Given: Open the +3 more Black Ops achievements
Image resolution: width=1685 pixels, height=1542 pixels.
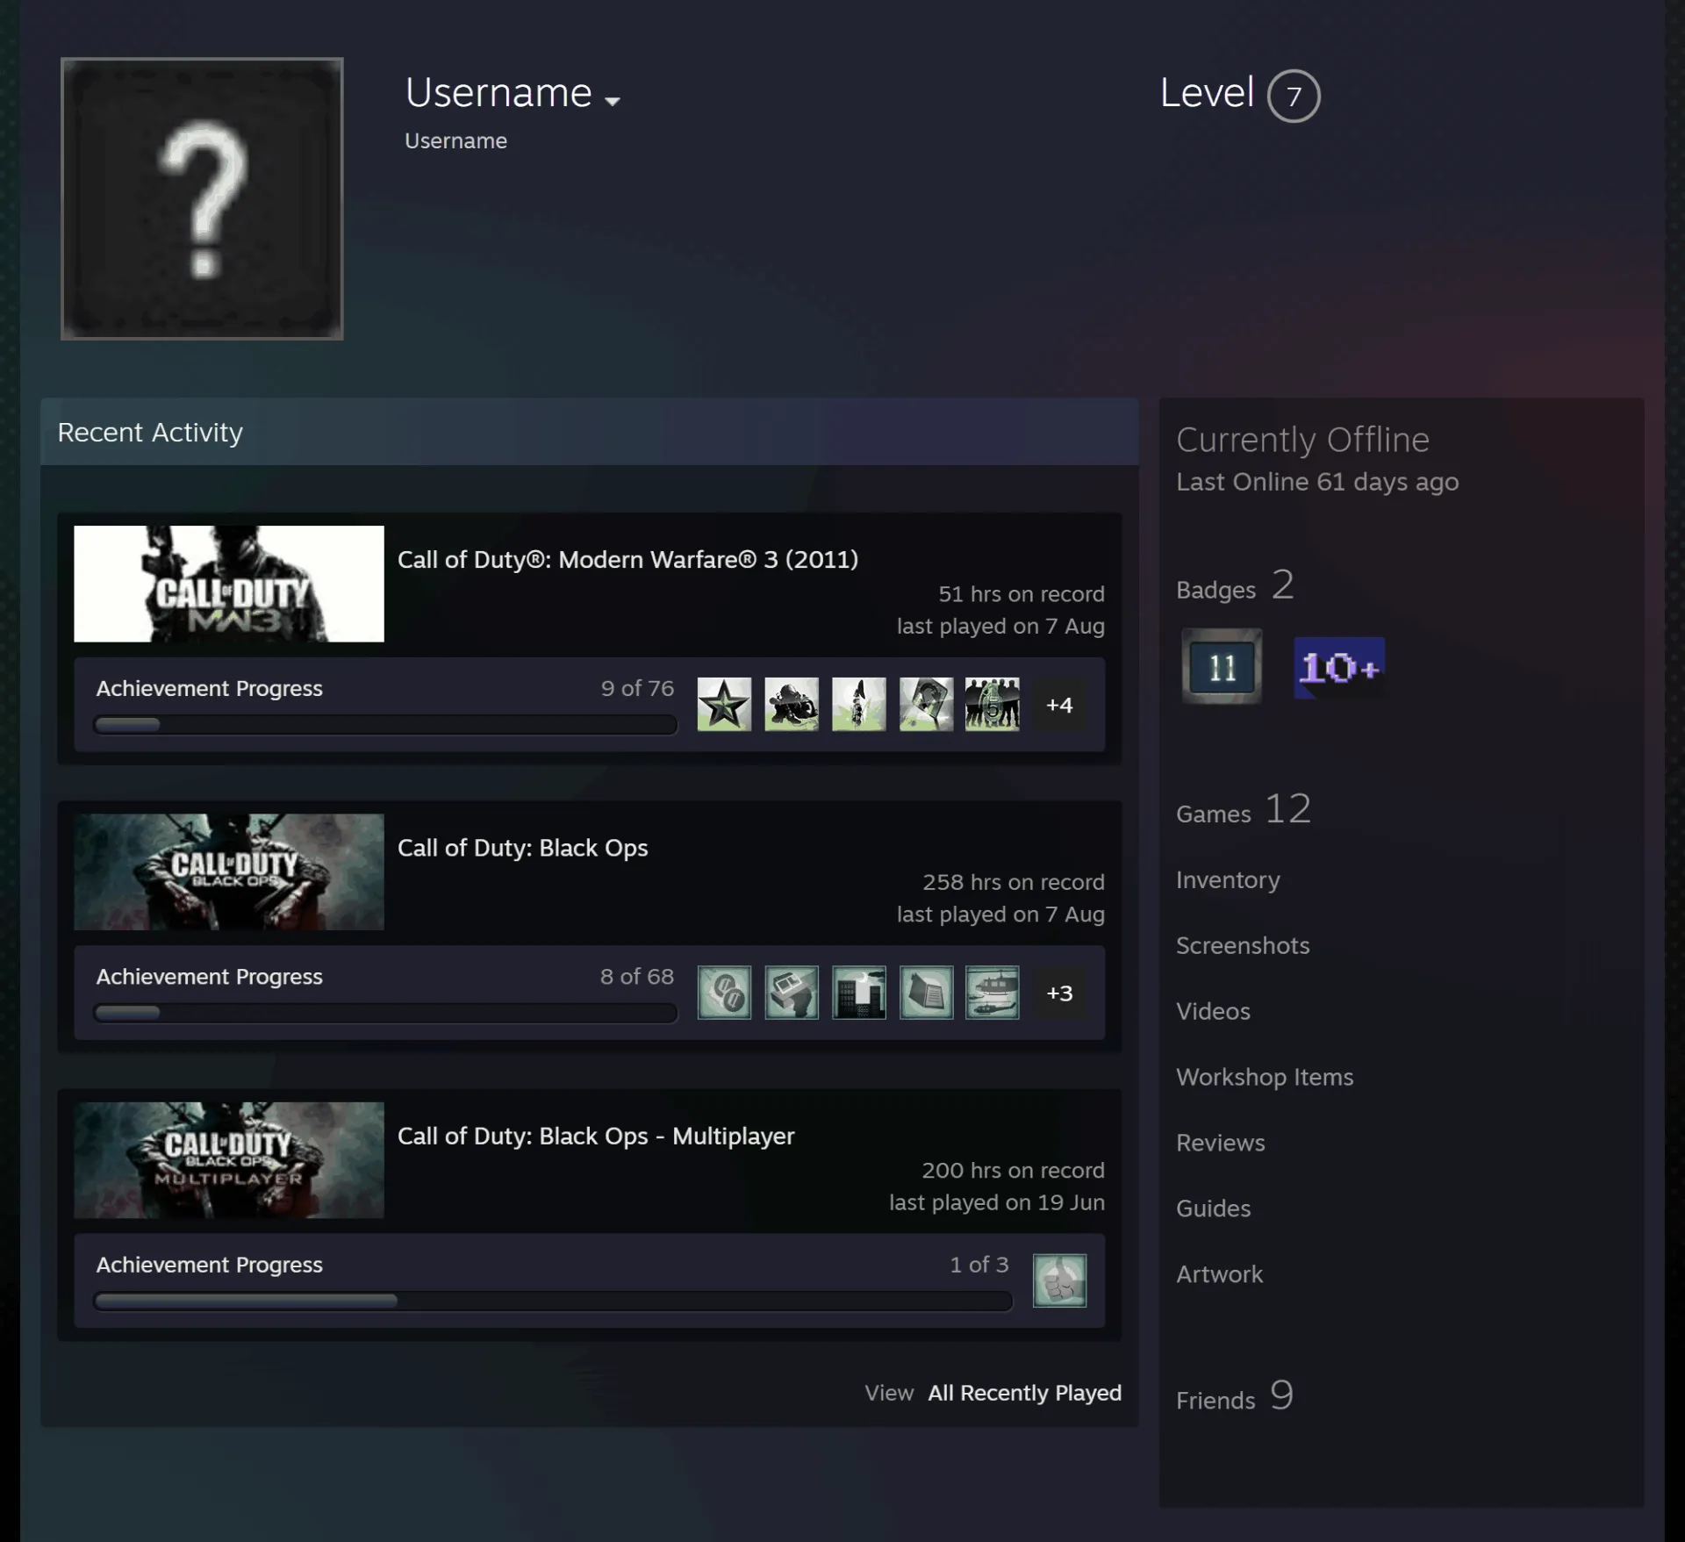Looking at the screenshot, I should pos(1059,993).
